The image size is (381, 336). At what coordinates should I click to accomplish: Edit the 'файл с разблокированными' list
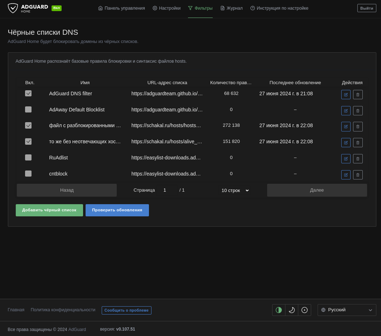pos(346,126)
